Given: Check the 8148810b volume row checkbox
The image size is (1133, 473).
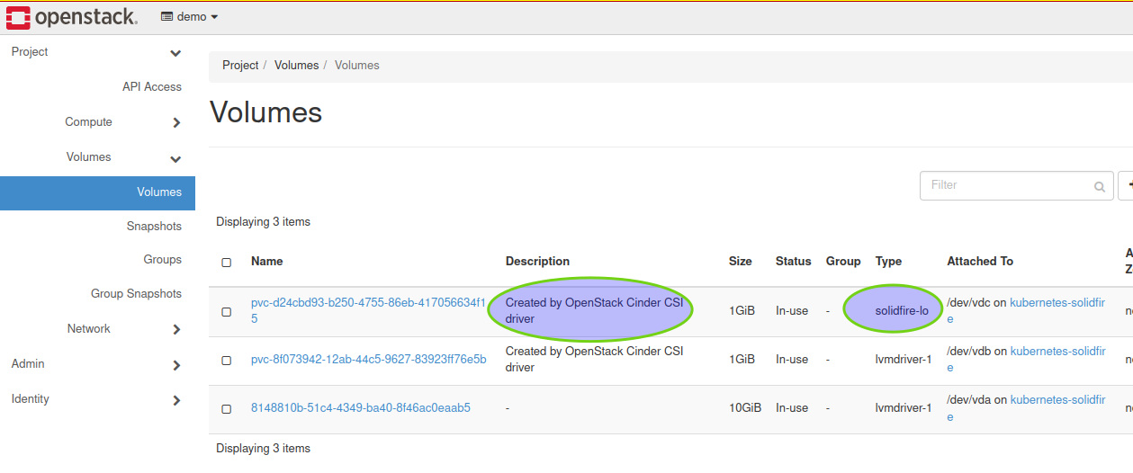Looking at the screenshot, I should (x=227, y=409).
